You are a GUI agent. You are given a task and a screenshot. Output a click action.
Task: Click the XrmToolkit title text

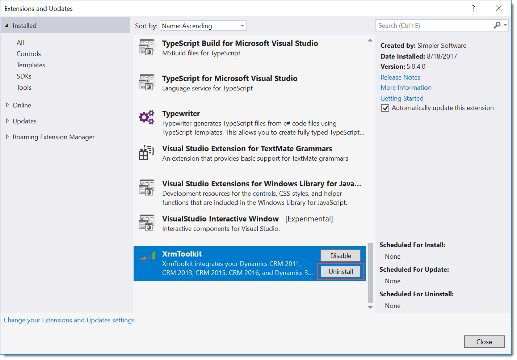click(x=182, y=254)
